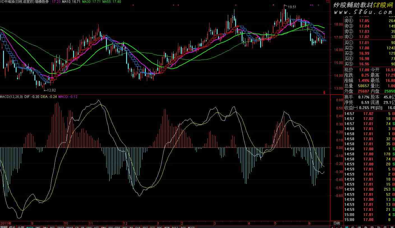Open the 日线 period selector
395x228 pixels.
336,223
